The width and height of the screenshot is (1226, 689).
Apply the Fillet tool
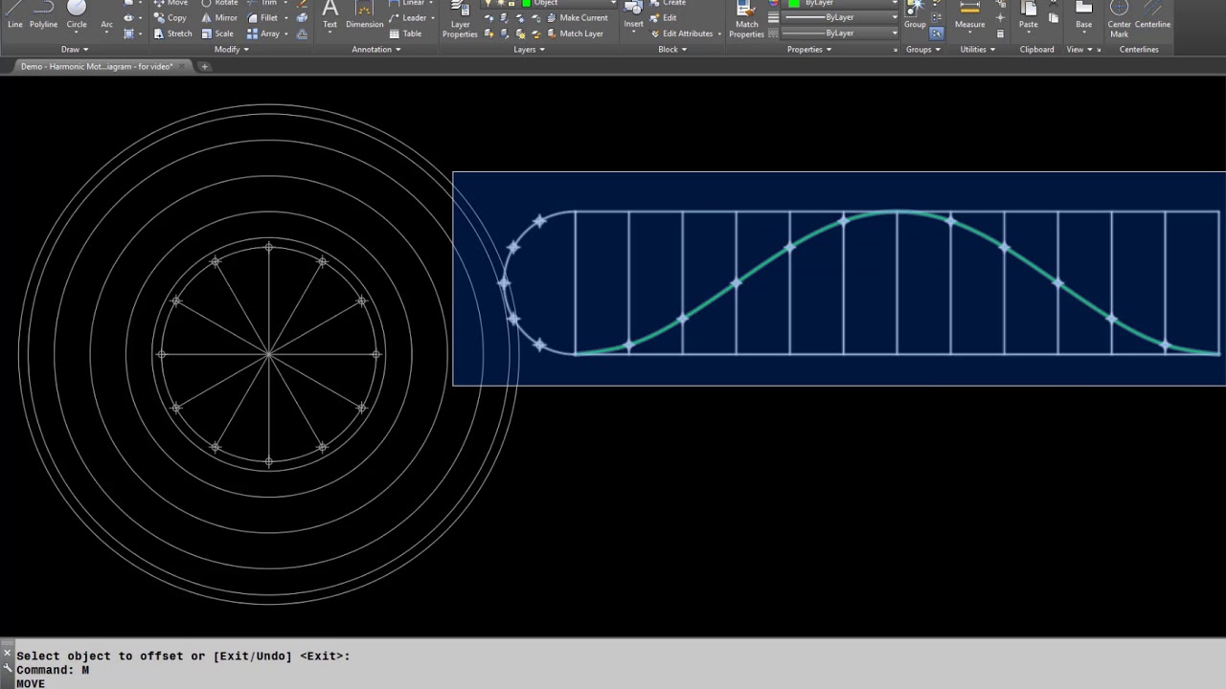[x=262, y=17]
